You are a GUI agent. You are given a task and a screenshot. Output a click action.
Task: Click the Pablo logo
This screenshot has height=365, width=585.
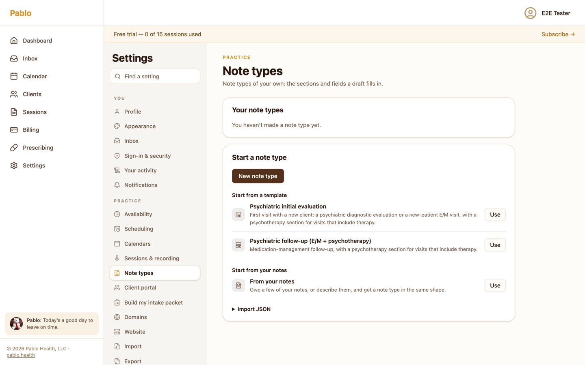tap(21, 13)
